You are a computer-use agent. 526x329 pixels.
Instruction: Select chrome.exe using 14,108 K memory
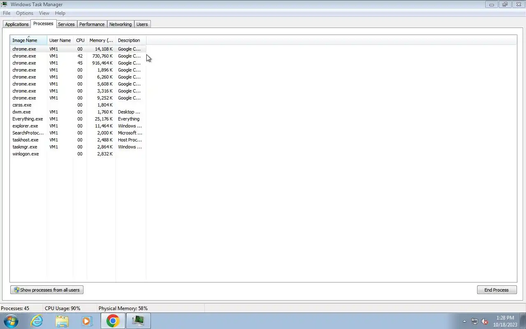pos(78,49)
